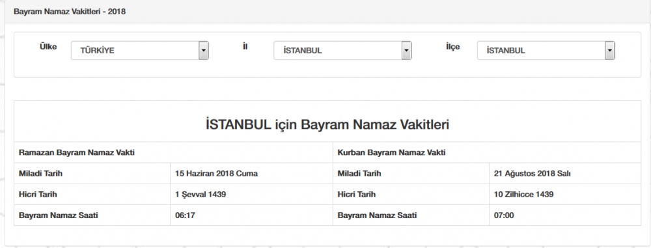Click 'Ramazan Bayram Namaz Vakti' header cell

(x=173, y=152)
